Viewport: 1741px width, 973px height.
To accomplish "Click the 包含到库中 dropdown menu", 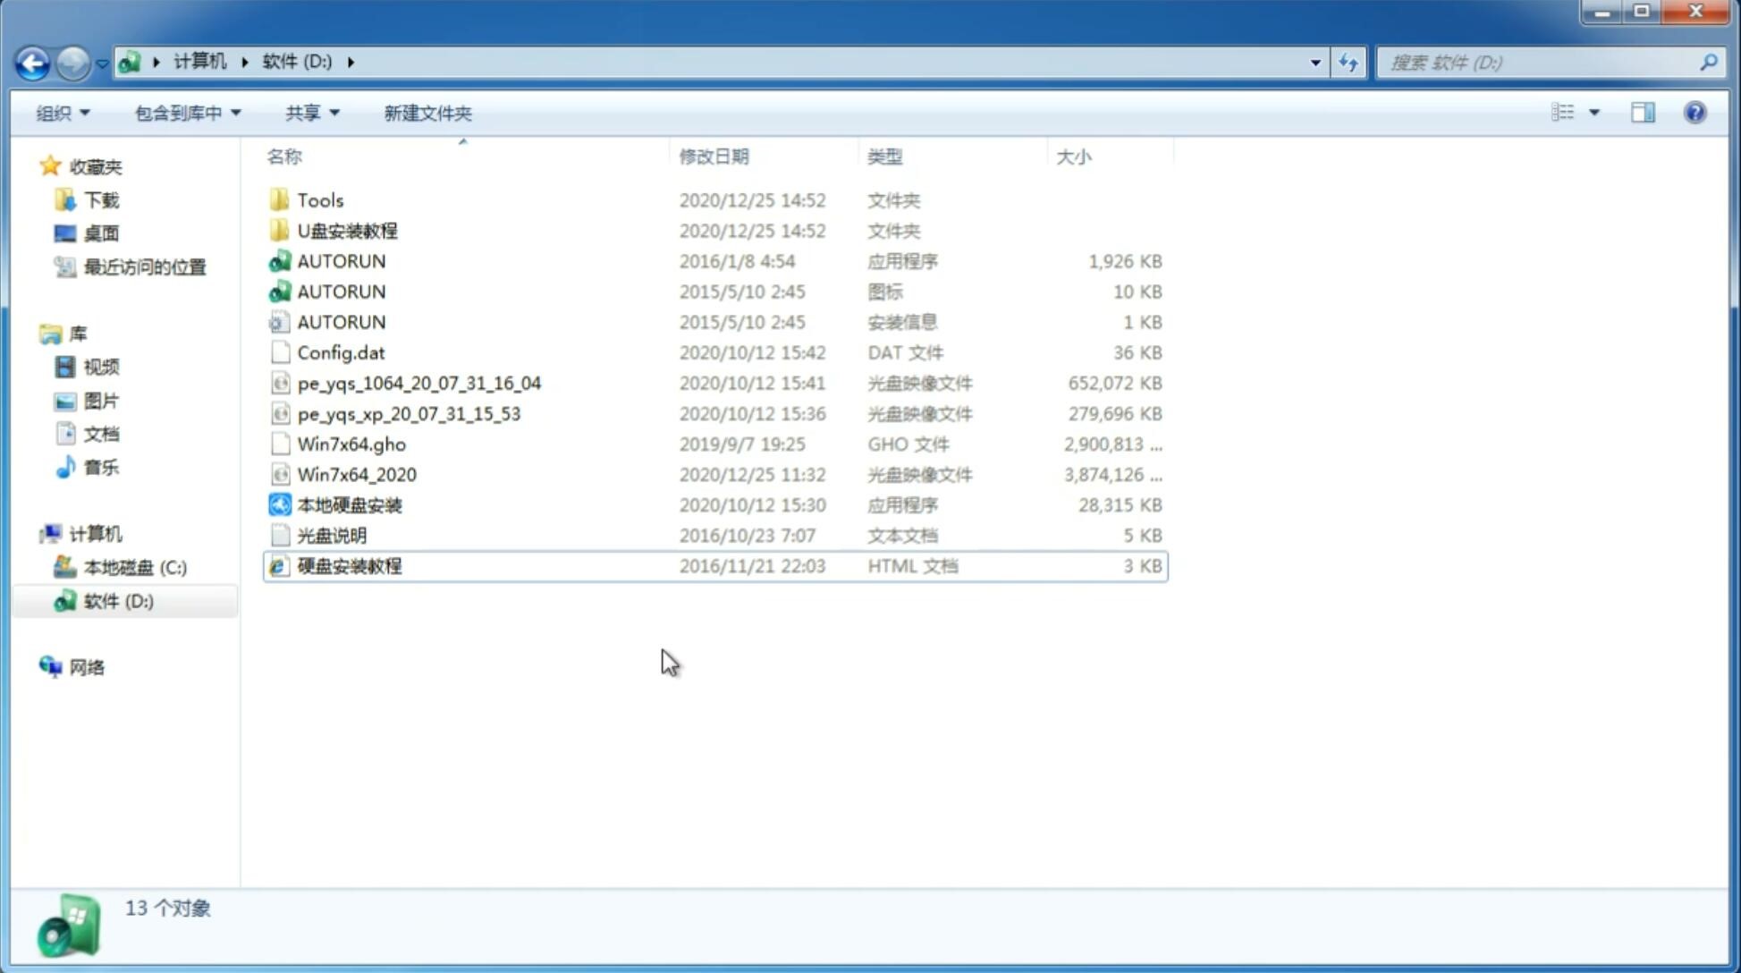I will pos(185,113).
